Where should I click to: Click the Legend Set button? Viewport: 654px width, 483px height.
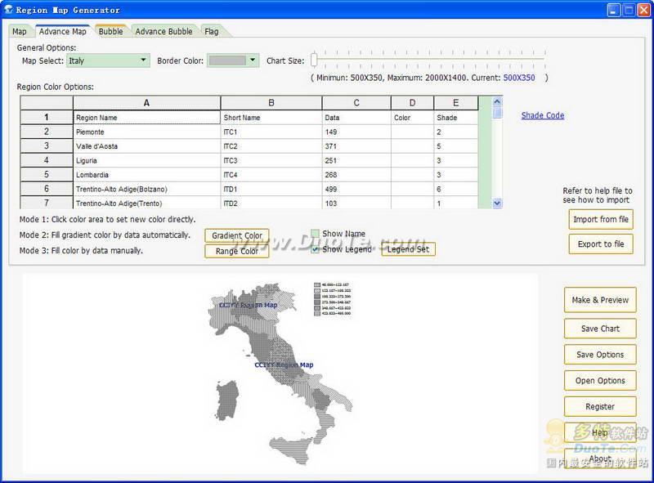pos(408,249)
